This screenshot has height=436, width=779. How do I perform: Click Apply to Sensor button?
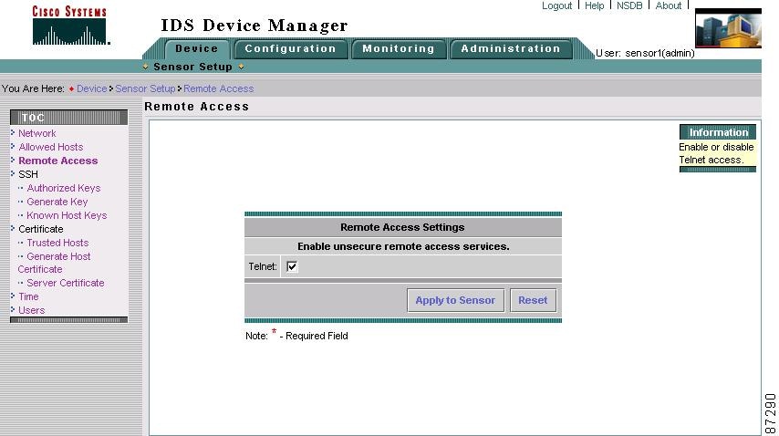coord(455,300)
